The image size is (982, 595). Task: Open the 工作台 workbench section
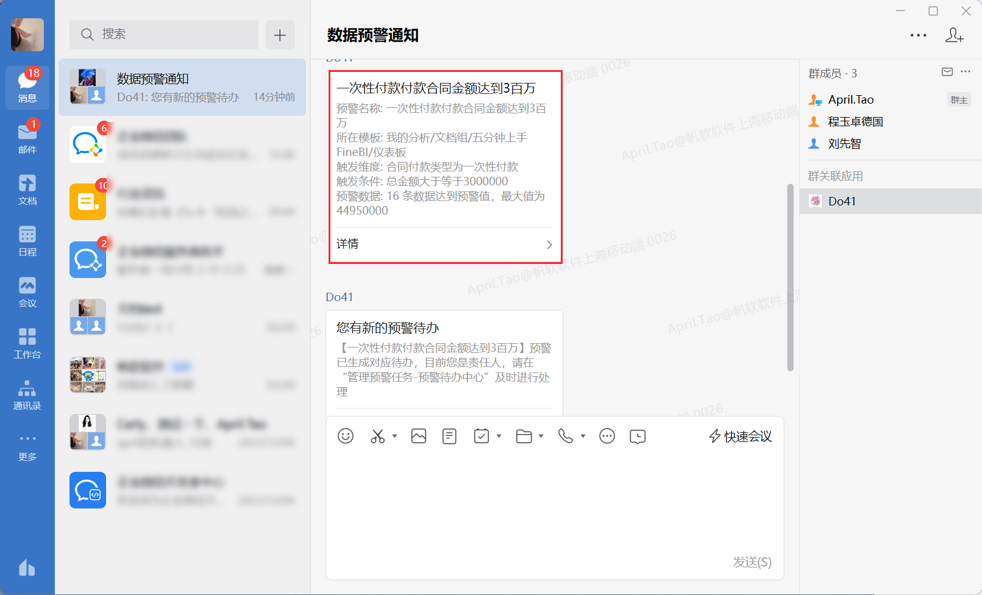27,343
